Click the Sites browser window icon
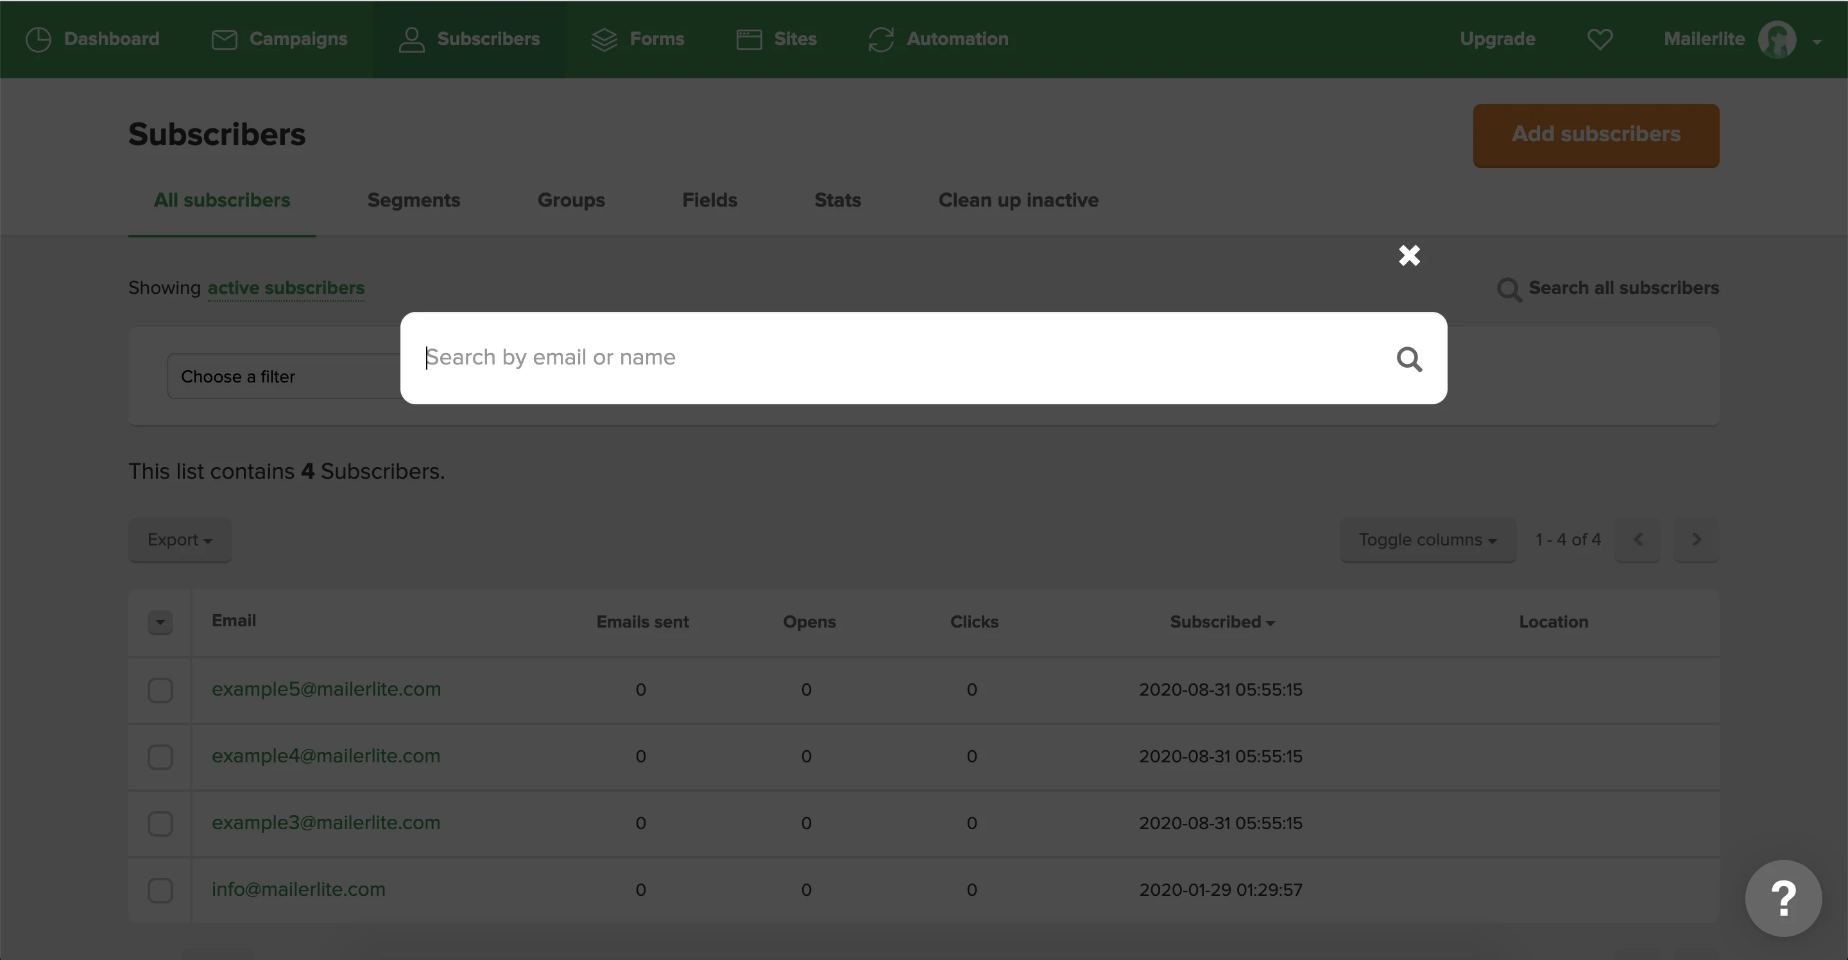1848x960 pixels. (x=749, y=39)
